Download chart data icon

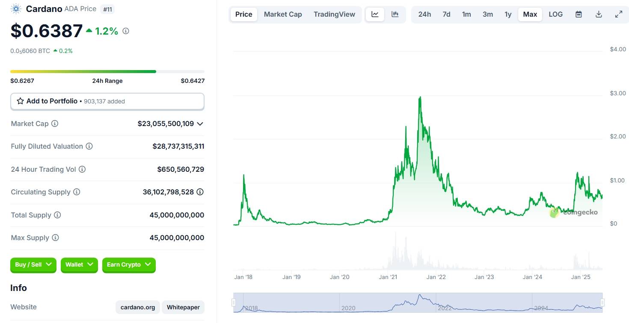(x=599, y=14)
